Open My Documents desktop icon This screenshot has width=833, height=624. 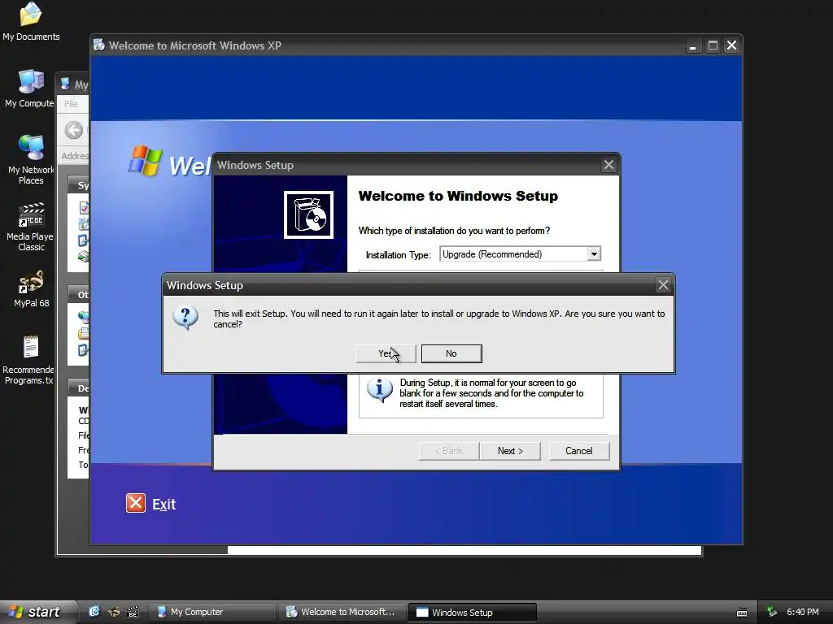pos(31,21)
